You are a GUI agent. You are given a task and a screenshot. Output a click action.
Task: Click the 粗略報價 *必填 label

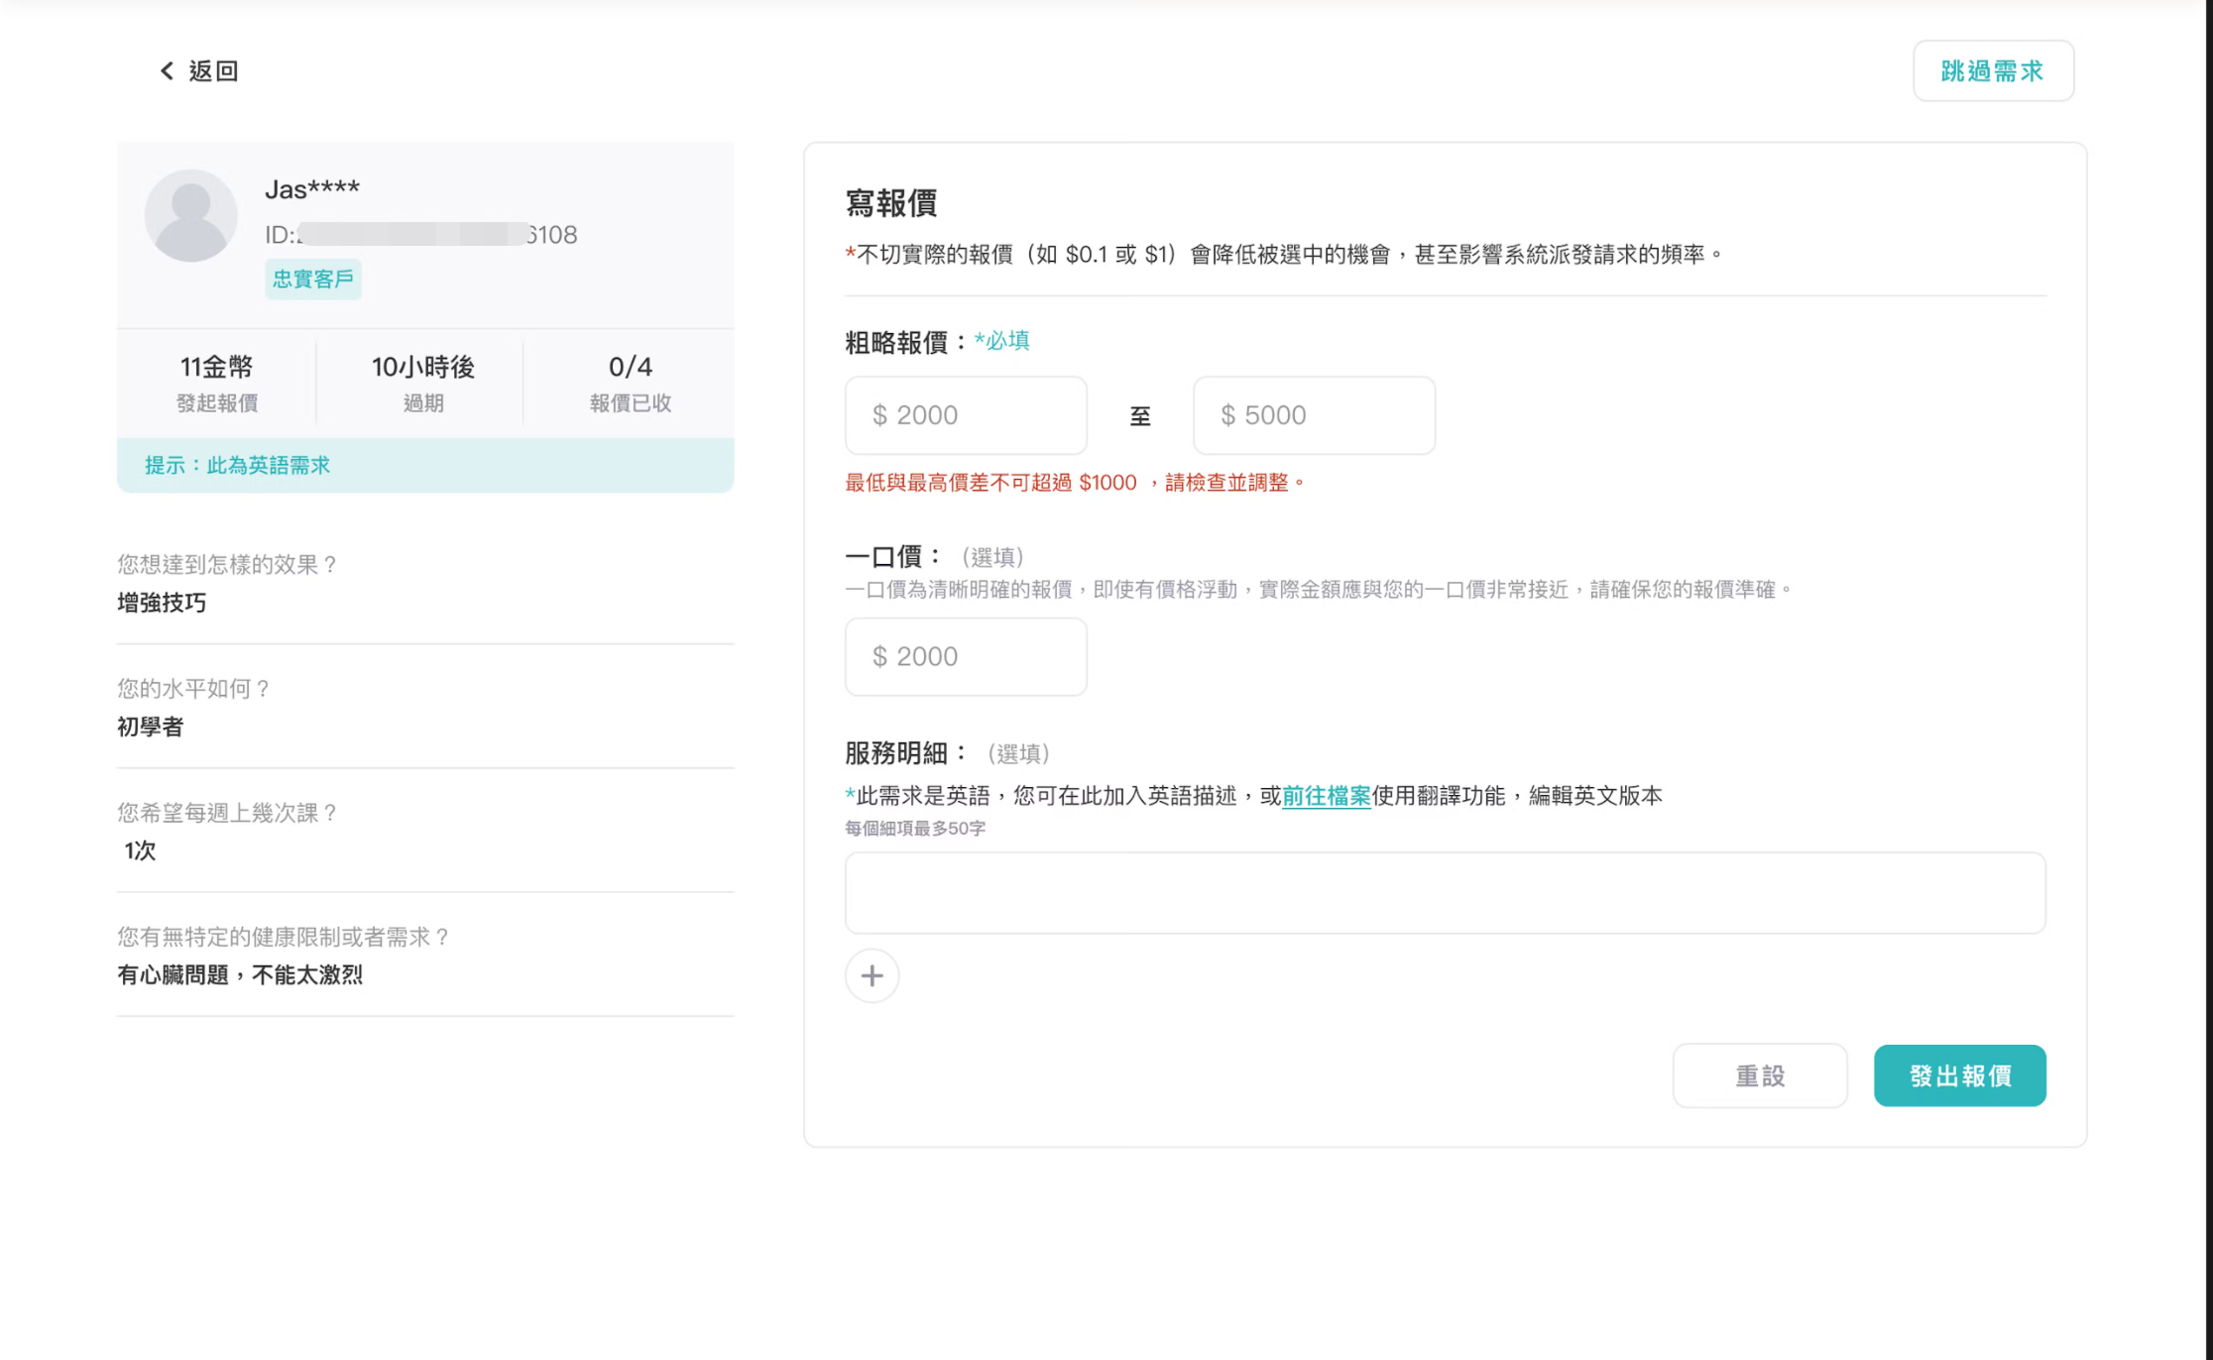coord(937,342)
